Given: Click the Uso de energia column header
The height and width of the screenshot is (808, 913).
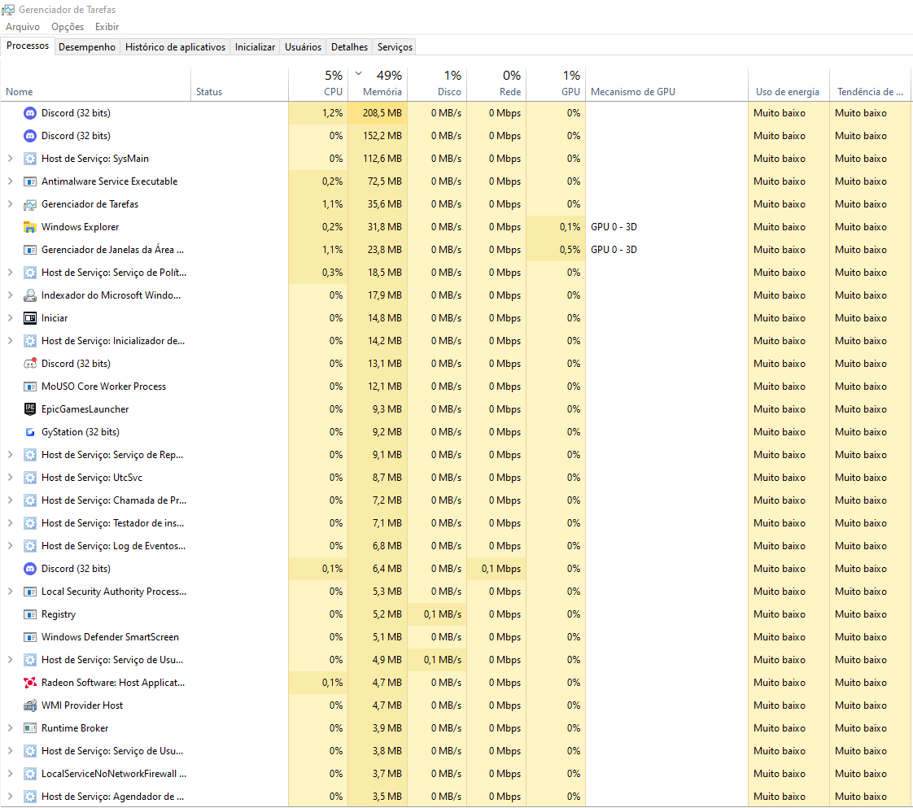Looking at the screenshot, I should coord(789,84).
